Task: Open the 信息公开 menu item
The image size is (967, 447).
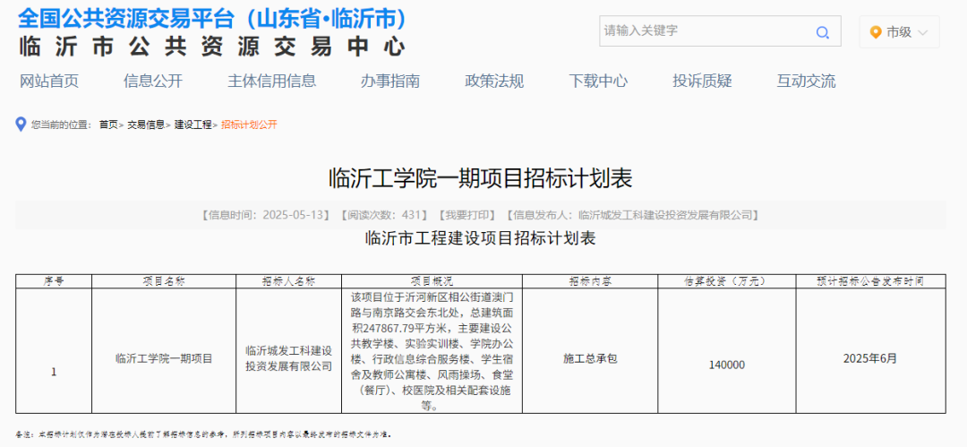Action: click(153, 81)
